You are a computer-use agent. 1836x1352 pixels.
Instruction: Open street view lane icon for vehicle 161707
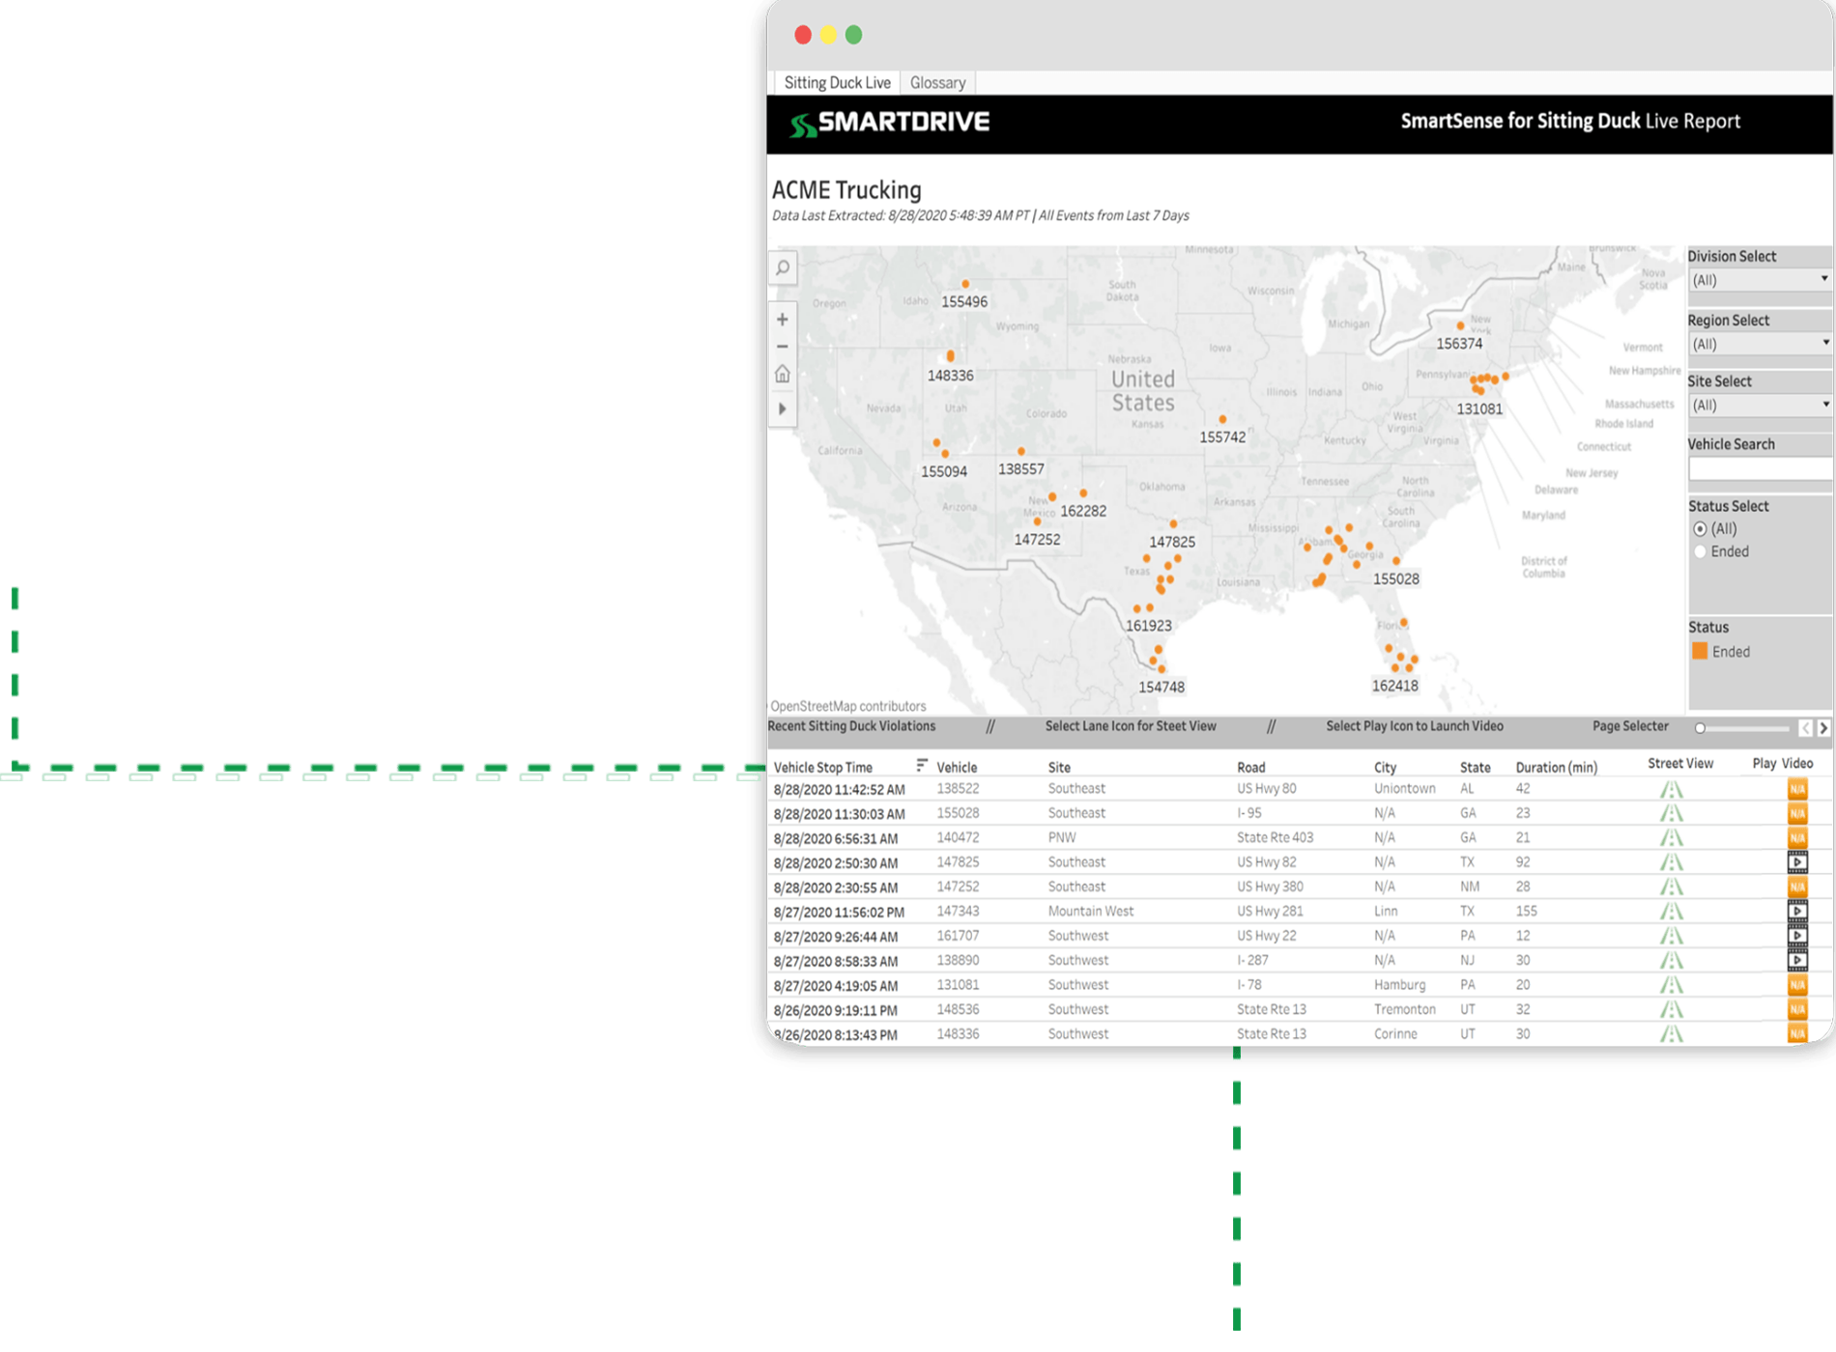(x=1671, y=937)
